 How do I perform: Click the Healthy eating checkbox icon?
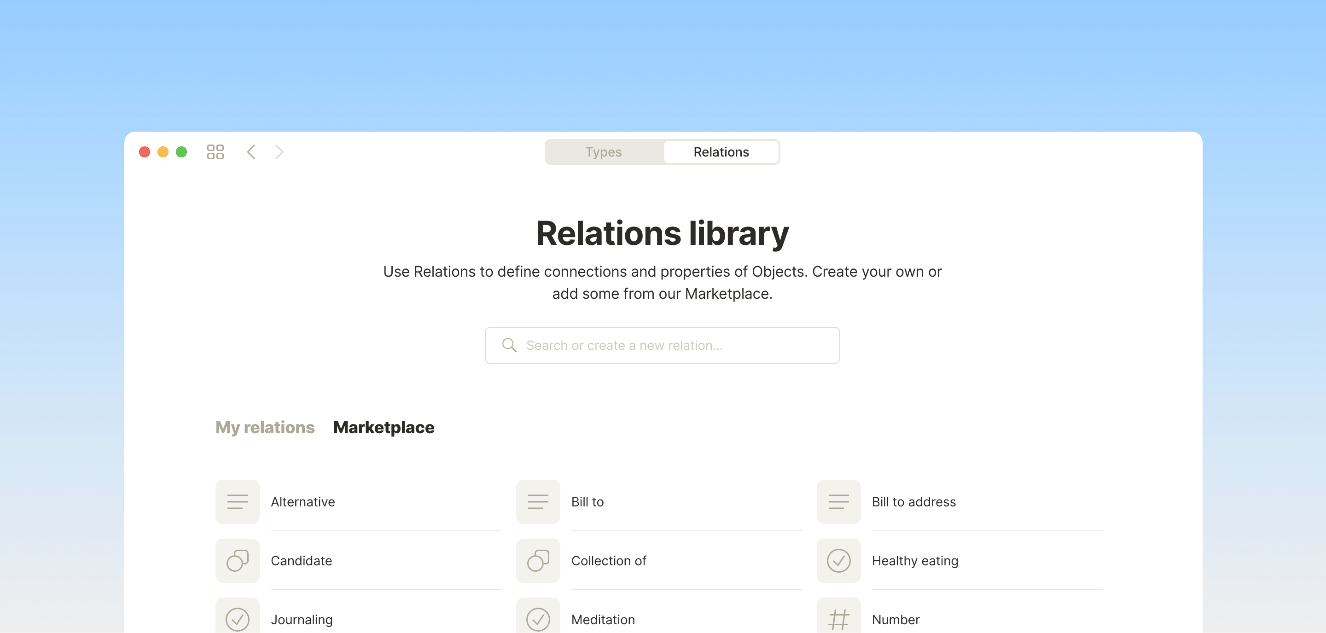(x=838, y=560)
